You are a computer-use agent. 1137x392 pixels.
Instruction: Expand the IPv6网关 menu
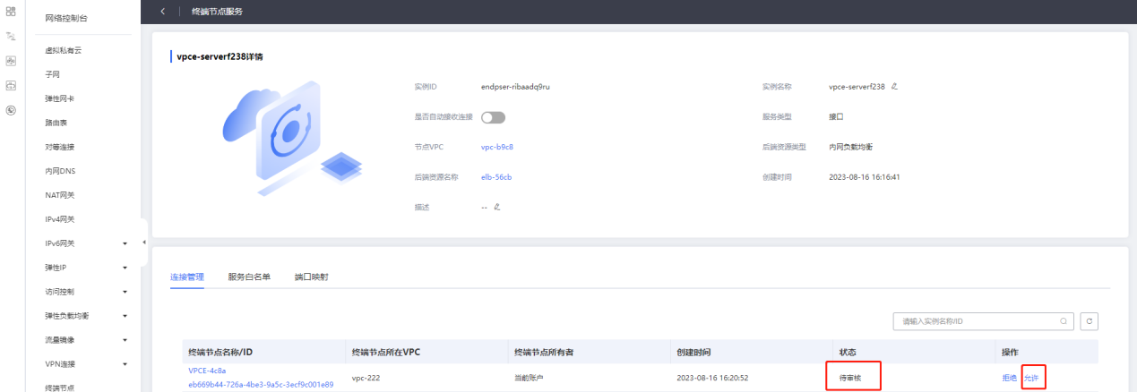click(x=125, y=243)
